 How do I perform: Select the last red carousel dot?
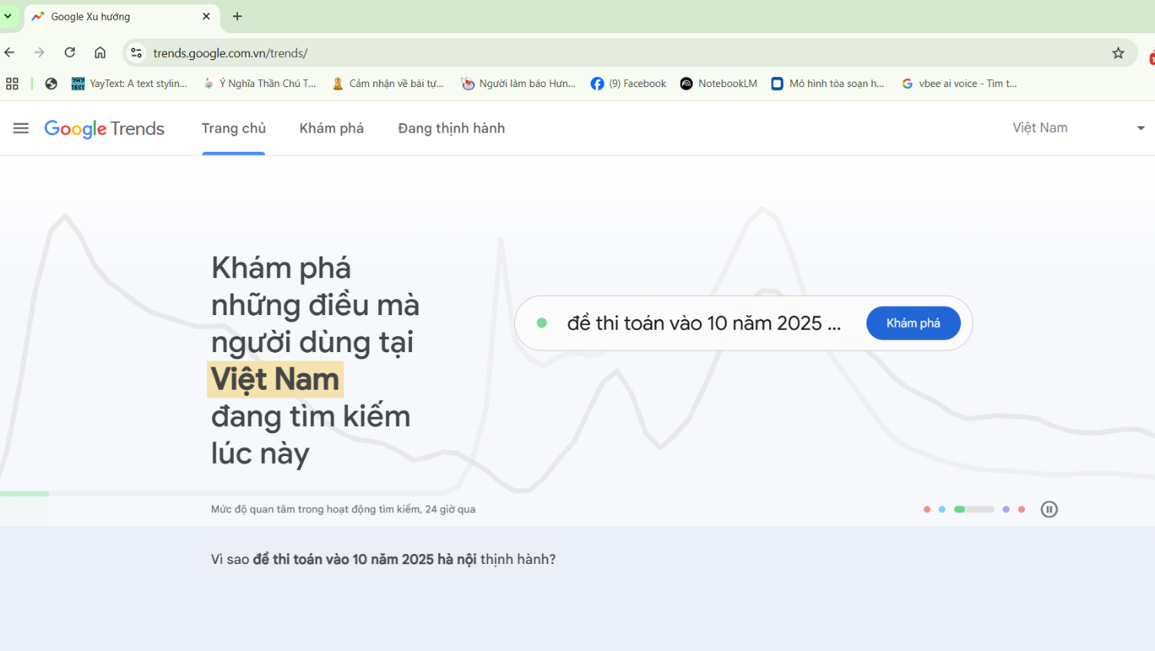(1022, 509)
